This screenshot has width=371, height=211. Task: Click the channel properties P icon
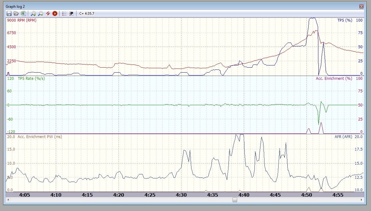click(x=71, y=13)
